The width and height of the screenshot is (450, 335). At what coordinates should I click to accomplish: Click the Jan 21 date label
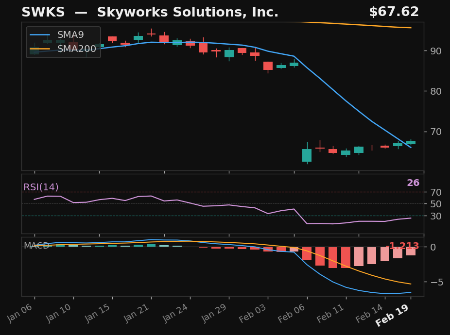(136, 313)
